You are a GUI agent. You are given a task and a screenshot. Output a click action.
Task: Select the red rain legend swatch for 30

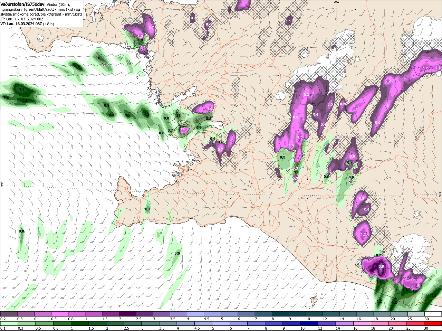tap(433, 323)
